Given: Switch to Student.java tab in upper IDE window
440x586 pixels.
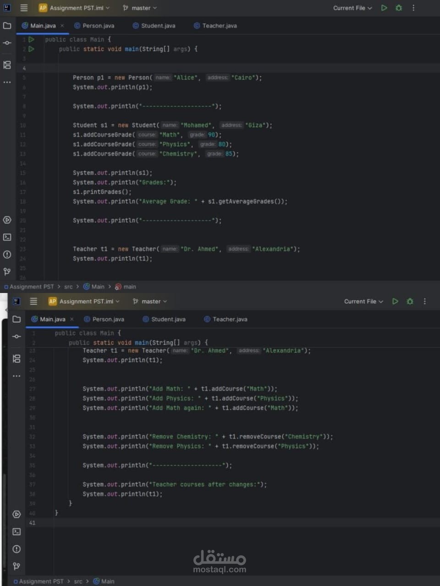Looking at the screenshot, I should 154,26.
